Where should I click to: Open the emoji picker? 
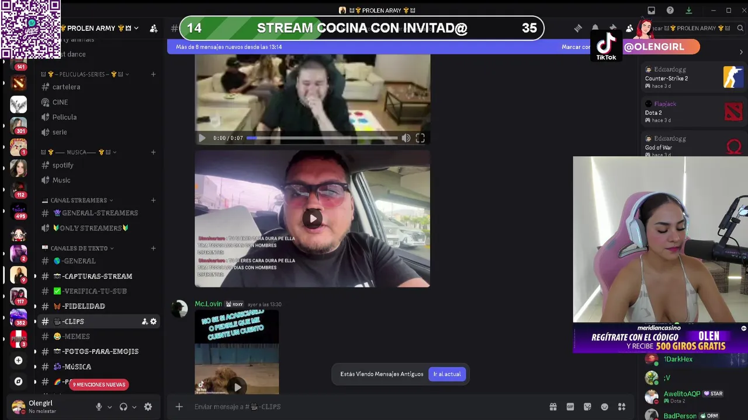point(605,407)
